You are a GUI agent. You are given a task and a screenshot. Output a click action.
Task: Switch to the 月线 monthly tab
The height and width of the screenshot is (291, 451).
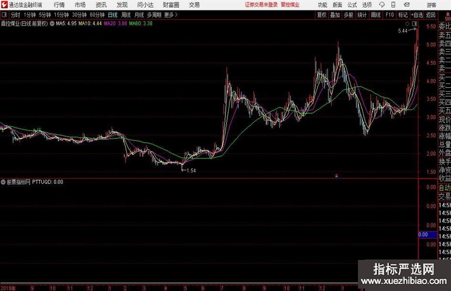click(x=139, y=15)
